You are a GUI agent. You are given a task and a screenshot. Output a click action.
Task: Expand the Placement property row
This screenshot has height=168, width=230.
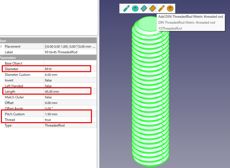(x=1, y=47)
